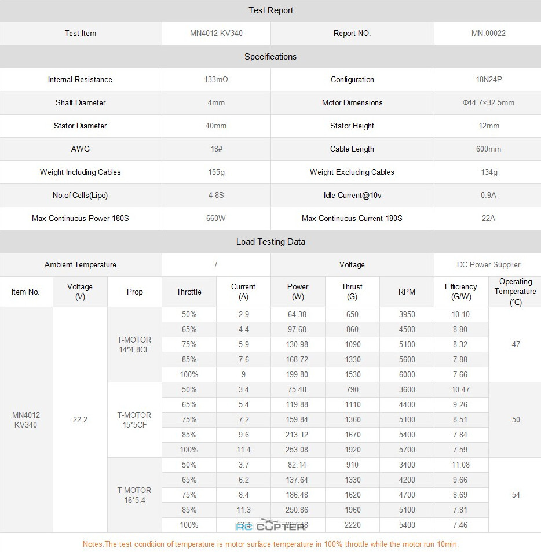Click the 'Prop' column header
The width and height of the screenshot is (541, 552).
coord(134,292)
